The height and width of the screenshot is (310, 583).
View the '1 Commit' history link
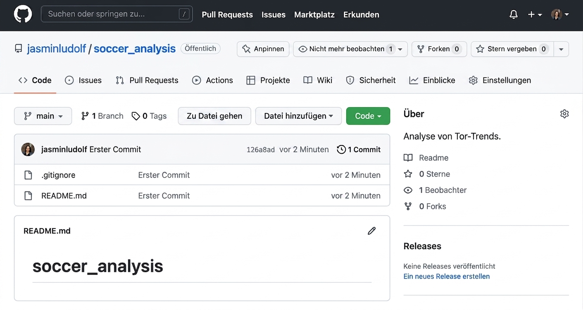pyautogui.click(x=359, y=150)
